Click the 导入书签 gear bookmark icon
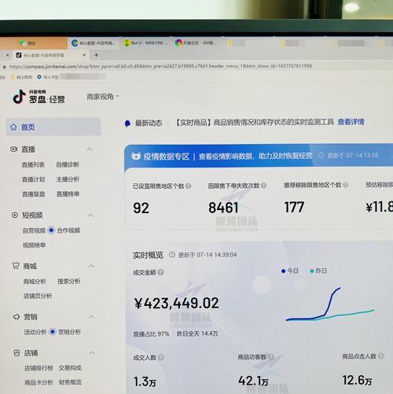393x394 pixels. 39,77
